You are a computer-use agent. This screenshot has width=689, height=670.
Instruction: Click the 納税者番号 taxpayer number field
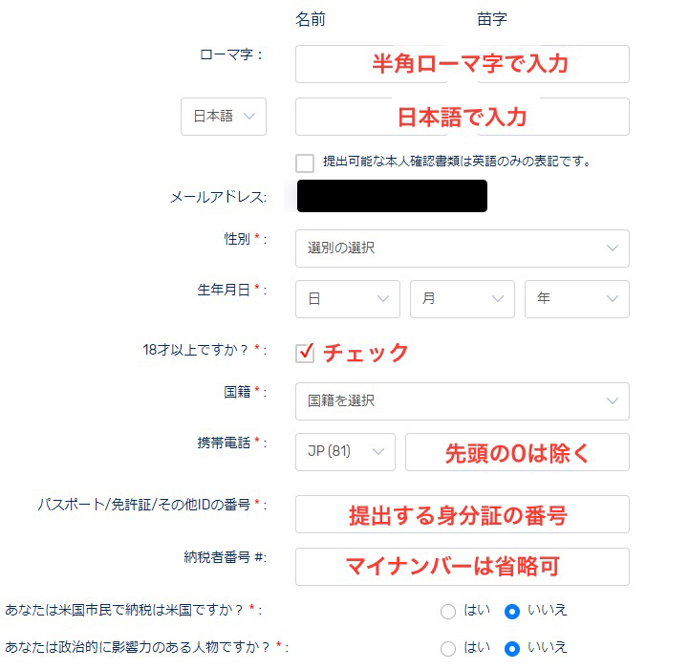point(462,567)
